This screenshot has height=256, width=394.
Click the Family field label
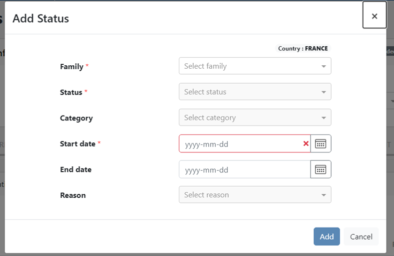[71, 67]
